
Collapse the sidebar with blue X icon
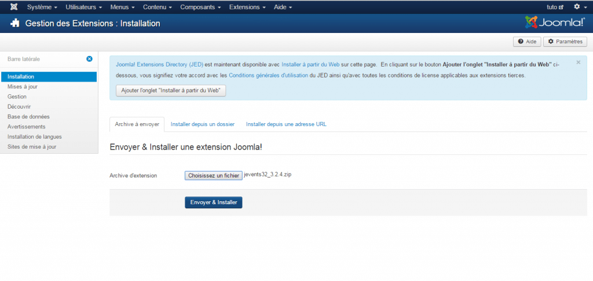coord(89,59)
